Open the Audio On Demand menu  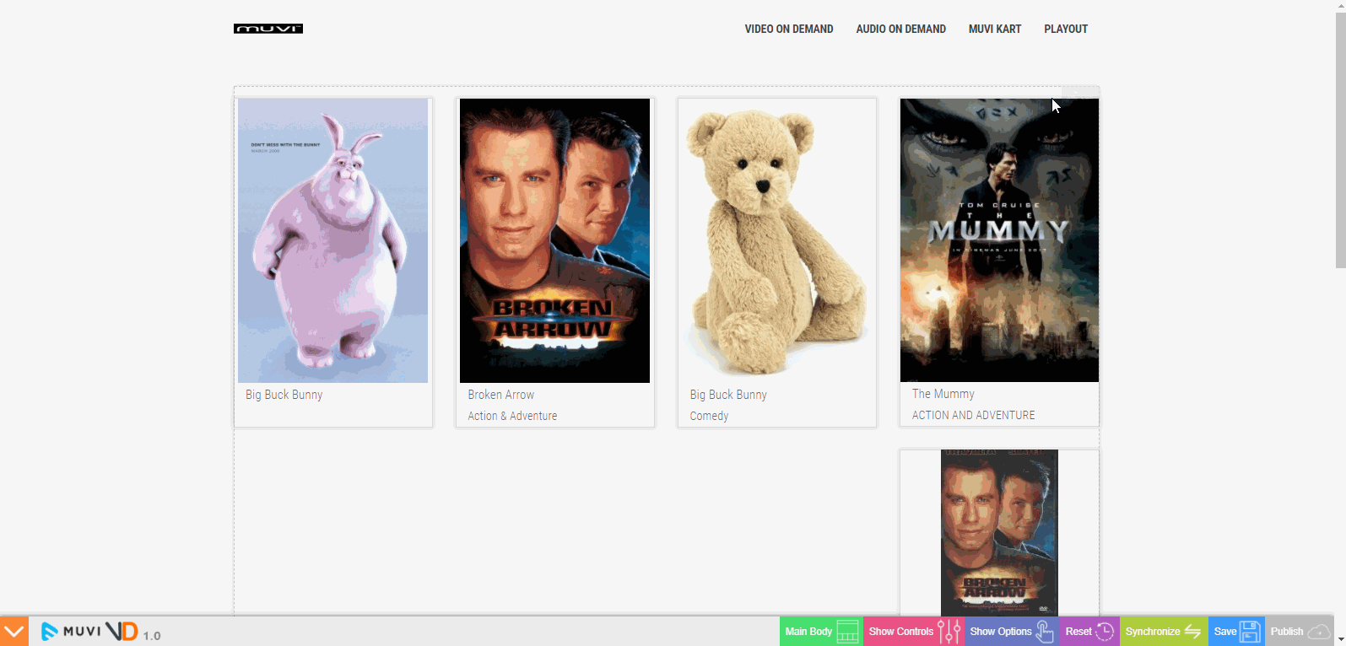(x=900, y=29)
